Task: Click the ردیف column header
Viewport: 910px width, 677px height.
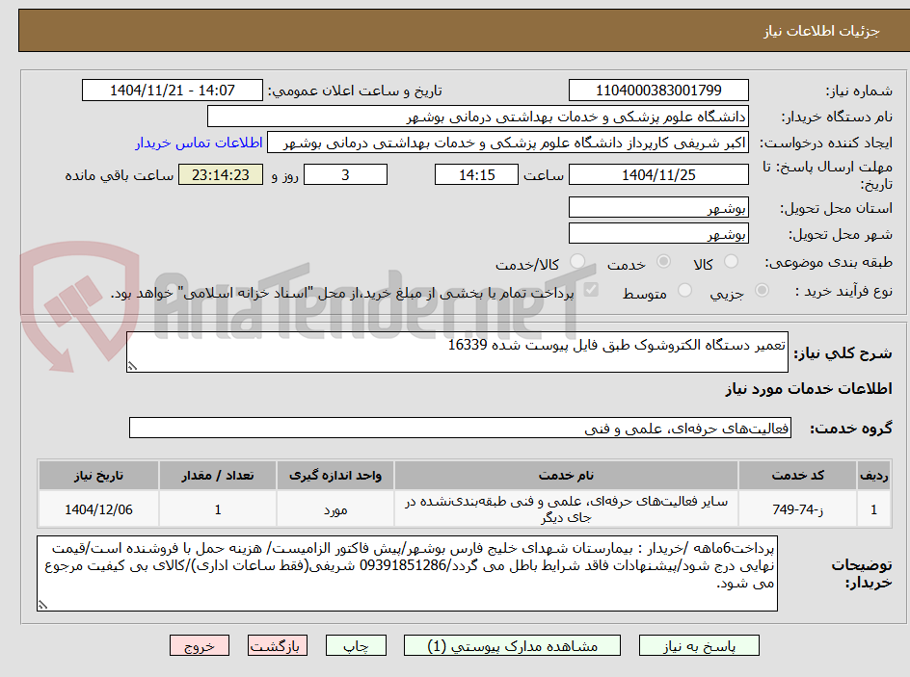Action: coord(874,476)
